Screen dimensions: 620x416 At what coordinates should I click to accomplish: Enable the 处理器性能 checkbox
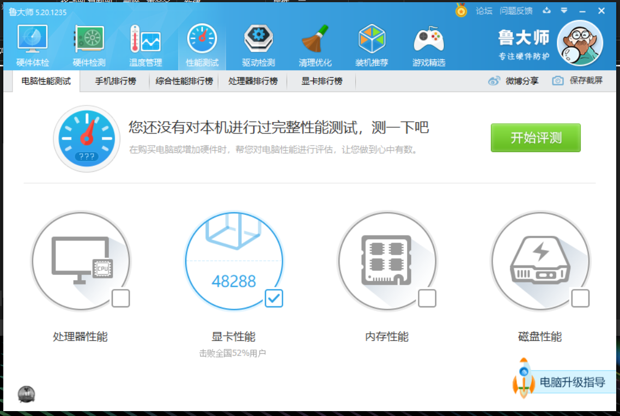120,298
